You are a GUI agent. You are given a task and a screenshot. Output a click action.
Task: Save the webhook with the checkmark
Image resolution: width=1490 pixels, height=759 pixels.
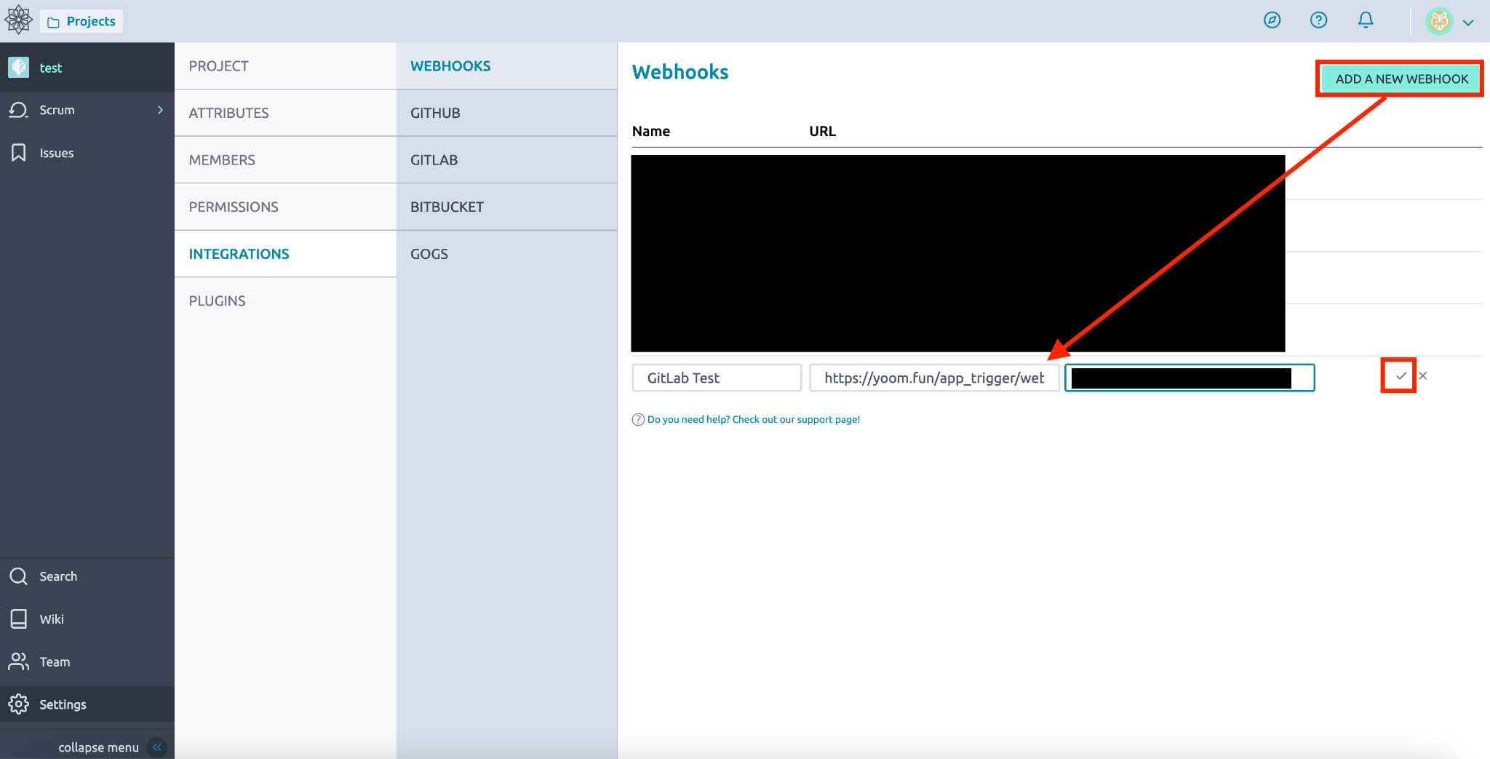tap(1401, 376)
